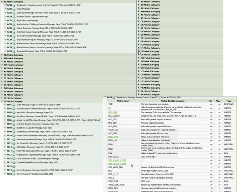Screen dimensions: 237x192
Task: Click the TIMESTAMP type cell for TIME
Action: [229, 104]
